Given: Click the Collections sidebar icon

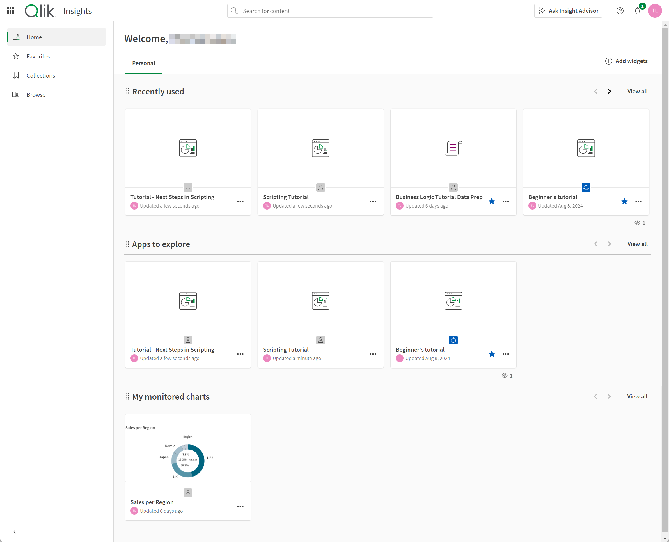Looking at the screenshot, I should pos(16,75).
